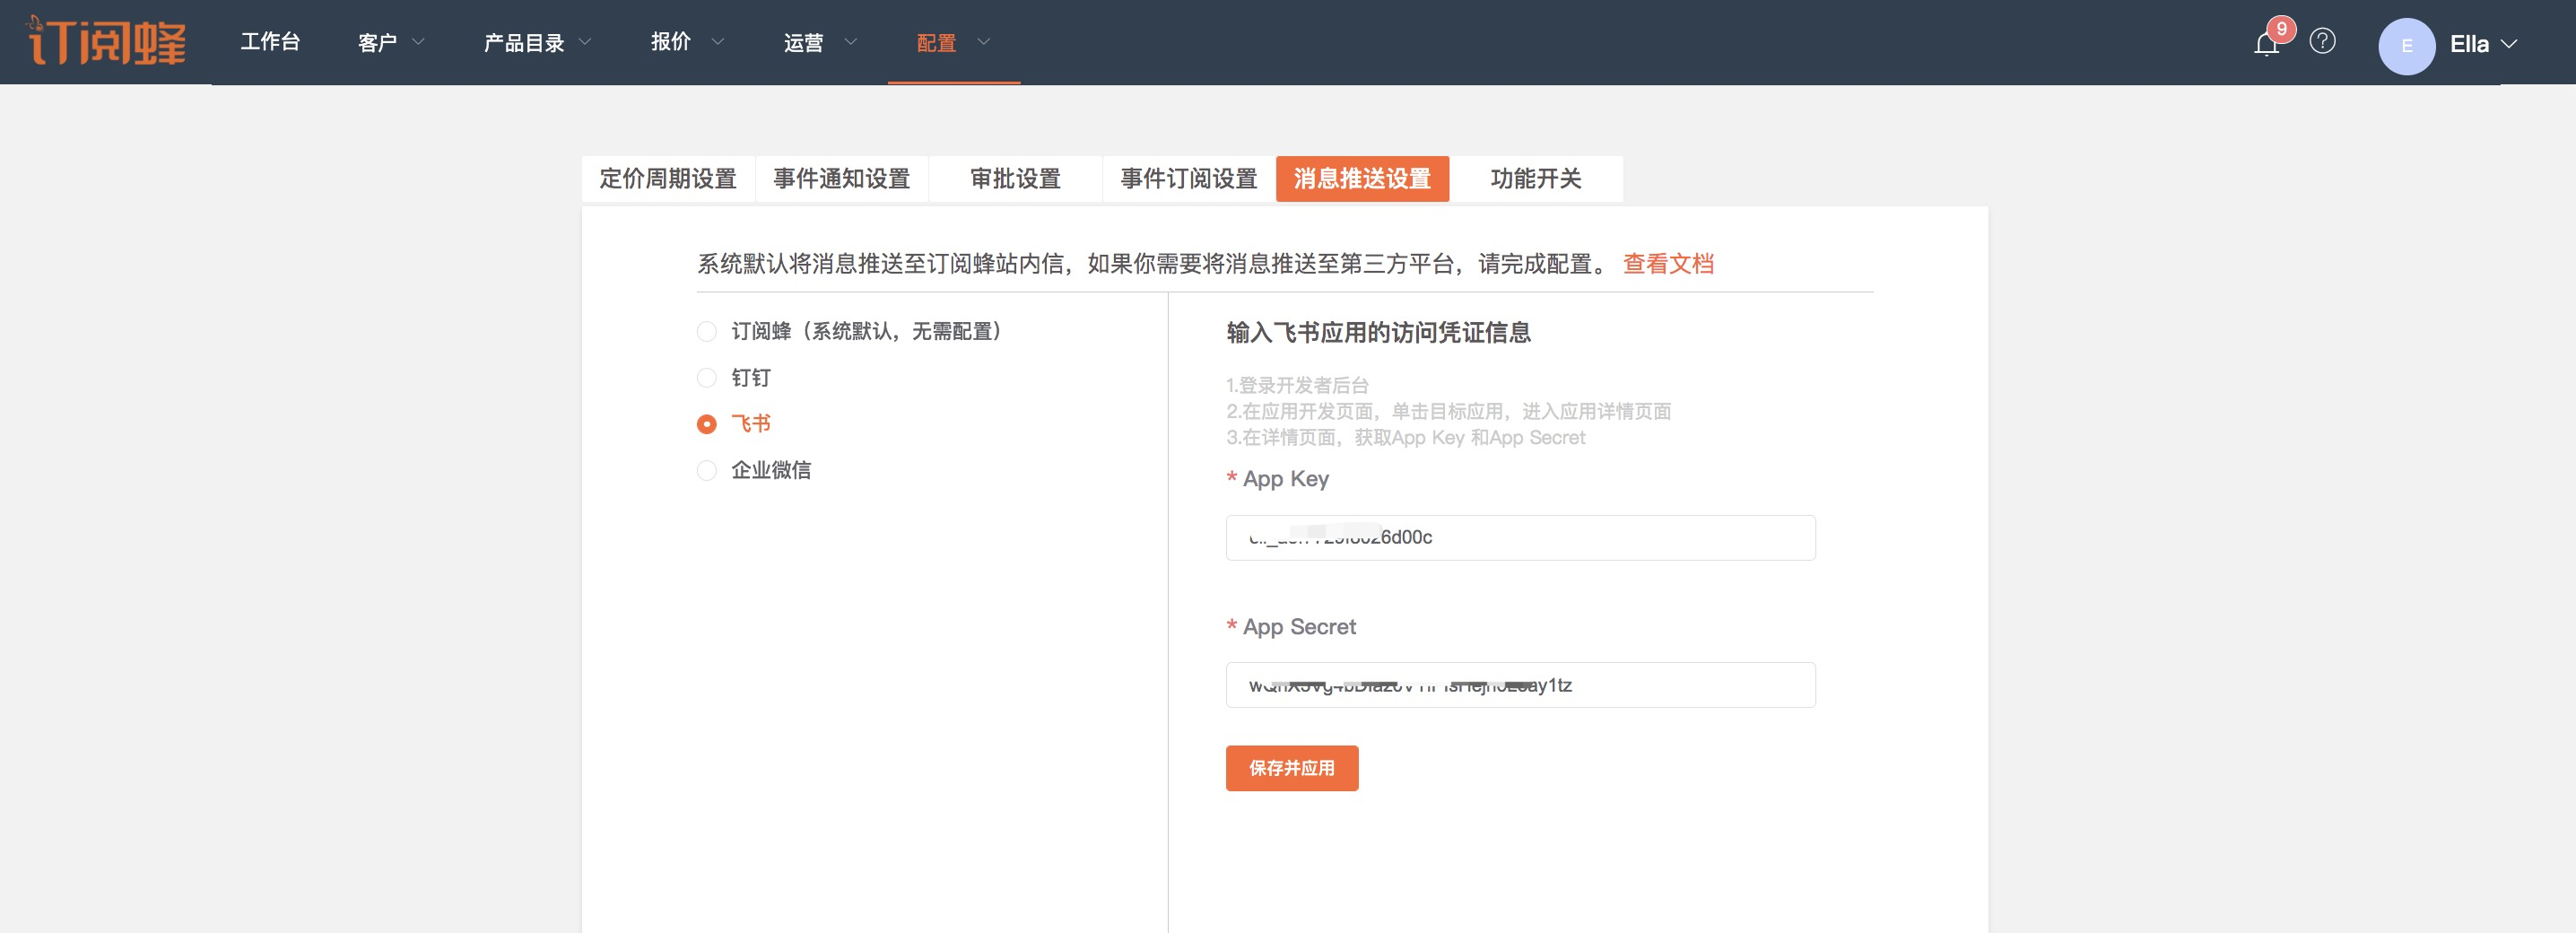This screenshot has width=2576, height=933.
Task: Click the 保存并应用 button
Action: coord(1292,768)
